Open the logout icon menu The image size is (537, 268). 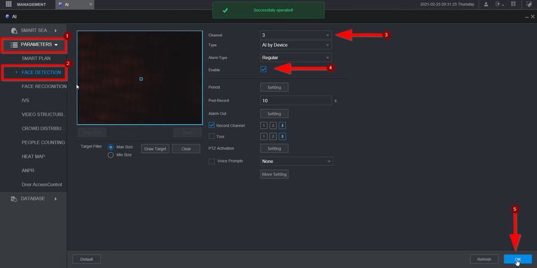click(500, 4)
